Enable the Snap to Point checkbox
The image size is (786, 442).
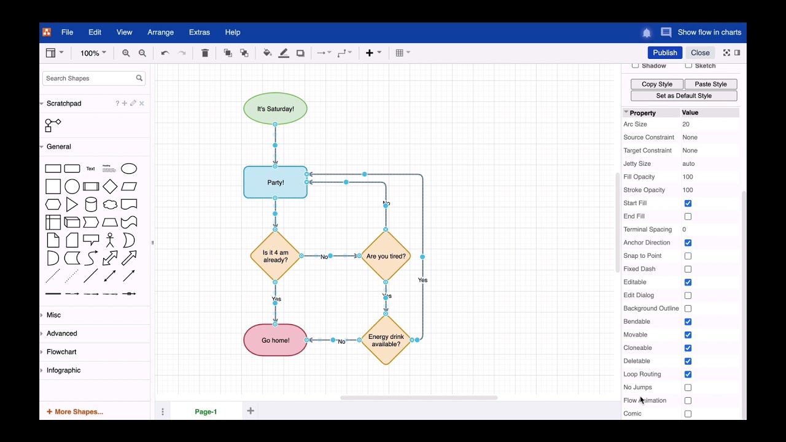click(x=688, y=256)
